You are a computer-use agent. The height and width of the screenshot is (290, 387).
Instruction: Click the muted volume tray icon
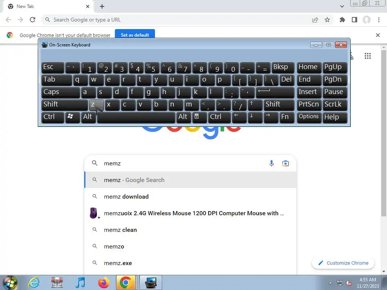coord(349,283)
